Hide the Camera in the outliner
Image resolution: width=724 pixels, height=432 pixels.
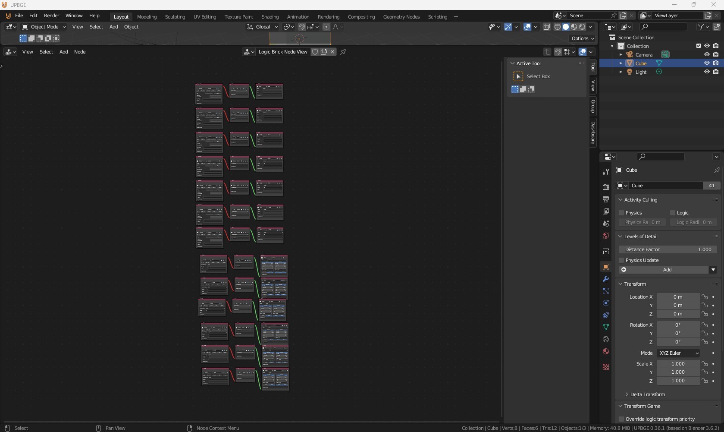707,54
